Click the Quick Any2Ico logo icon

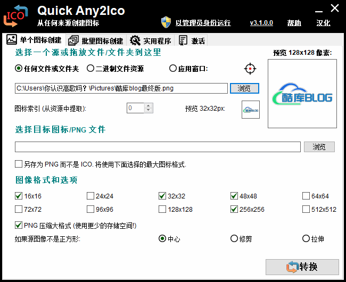[15, 16]
